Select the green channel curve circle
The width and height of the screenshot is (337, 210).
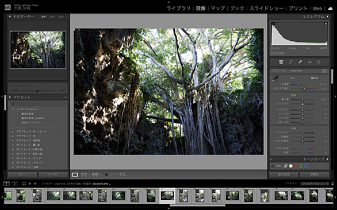click(301, 166)
